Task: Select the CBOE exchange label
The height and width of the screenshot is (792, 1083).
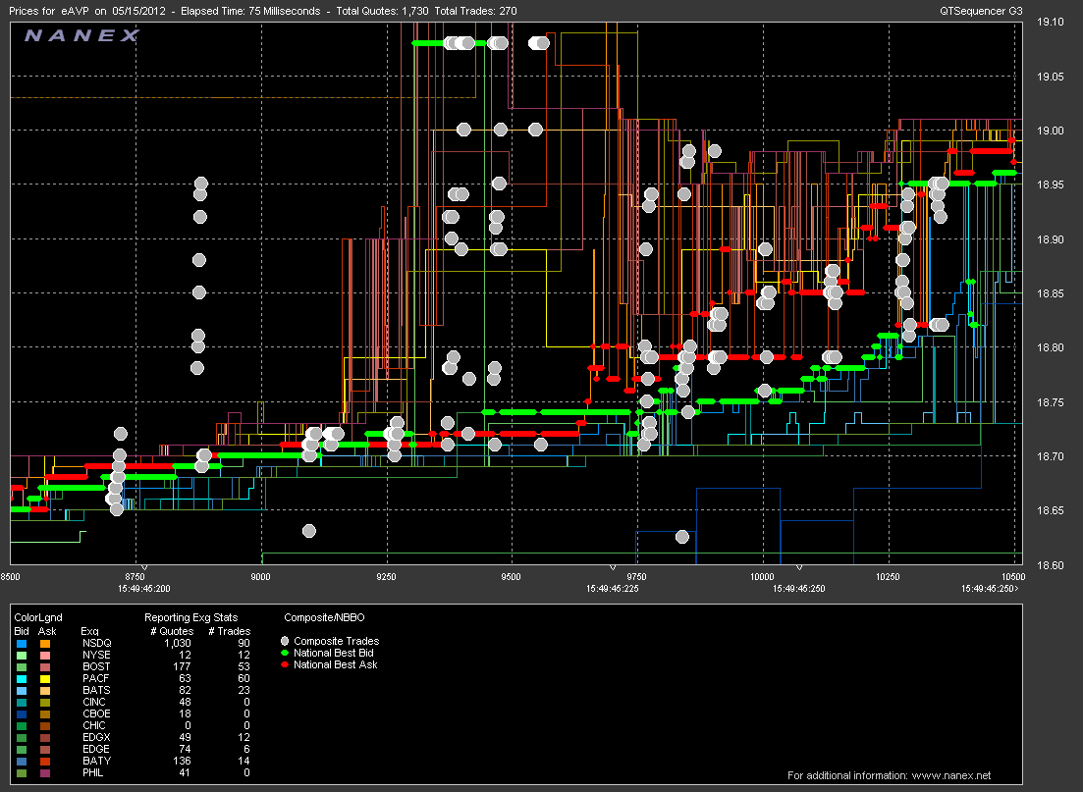Action: (96, 713)
